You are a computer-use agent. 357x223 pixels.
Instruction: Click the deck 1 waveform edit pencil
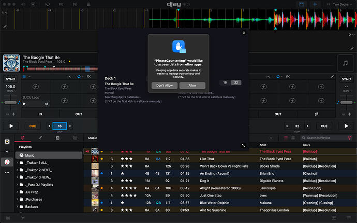5,26
